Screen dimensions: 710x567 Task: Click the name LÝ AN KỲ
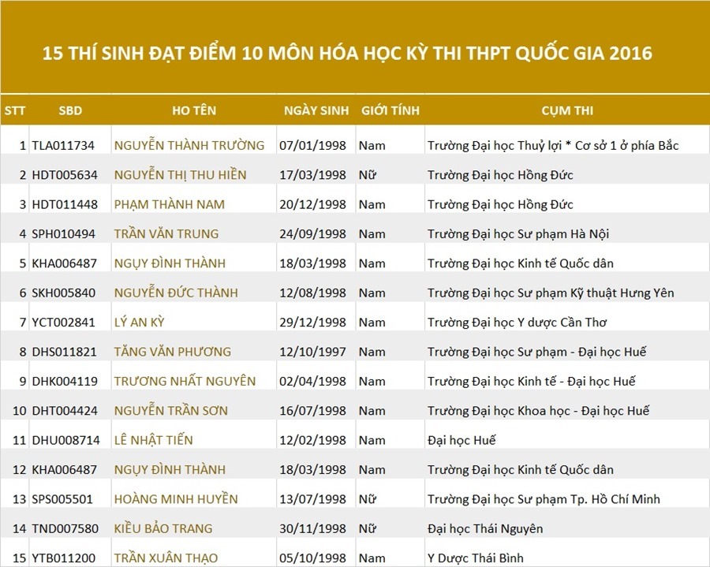[x=139, y=322]
